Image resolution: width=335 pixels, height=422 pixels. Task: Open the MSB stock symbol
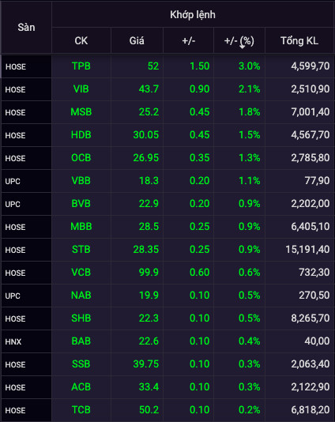point(81,111)
